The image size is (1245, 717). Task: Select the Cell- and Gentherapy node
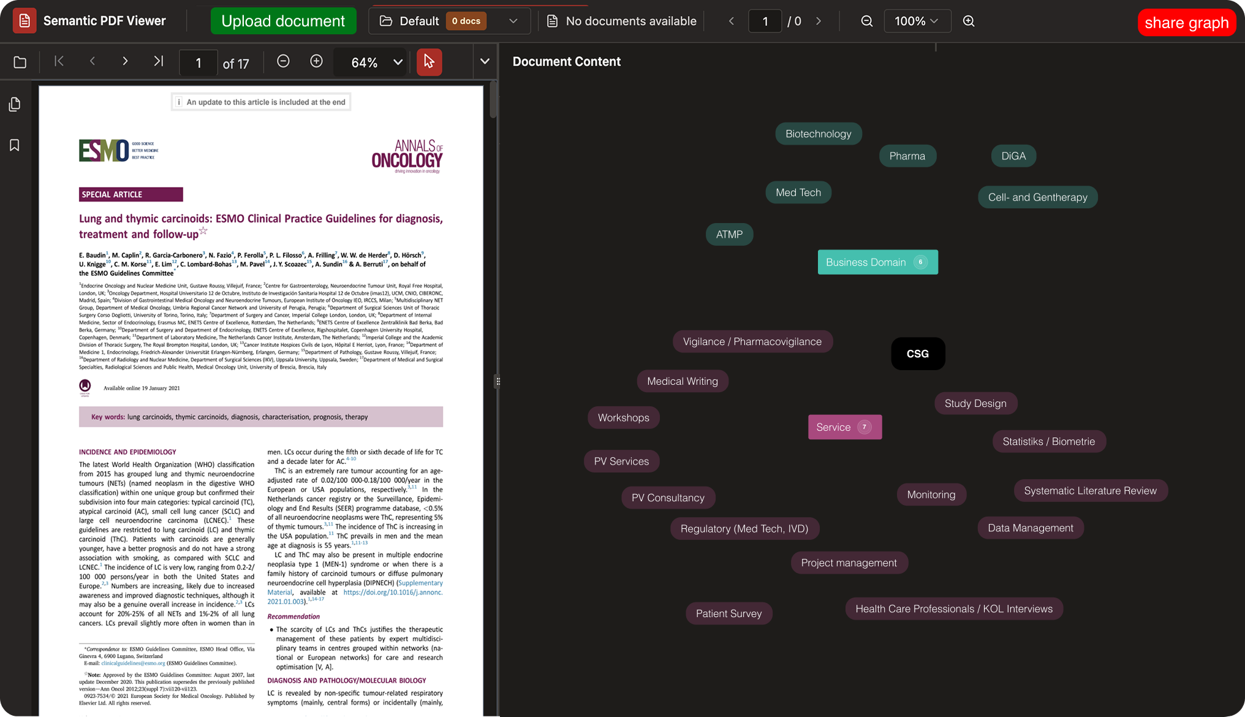[x=1037, y=197]
